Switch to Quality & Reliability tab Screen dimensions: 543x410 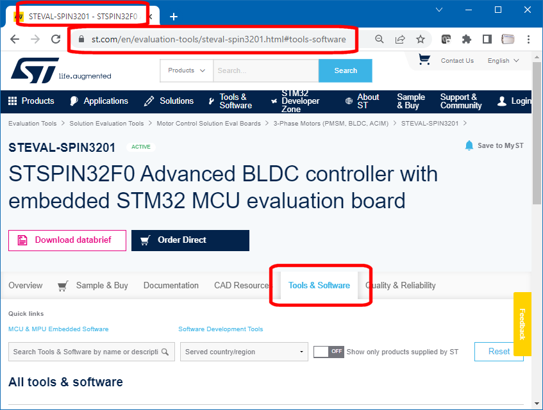(x=400, y=286)
